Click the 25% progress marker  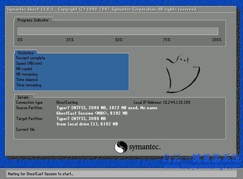70,40
